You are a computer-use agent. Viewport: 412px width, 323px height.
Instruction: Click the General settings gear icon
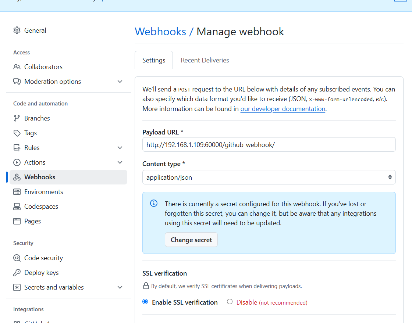click(x=17, y=30)
